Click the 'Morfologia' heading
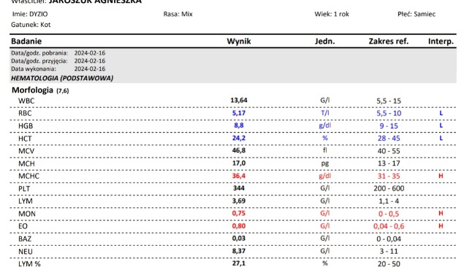475x267 pixels. (32, 90)
